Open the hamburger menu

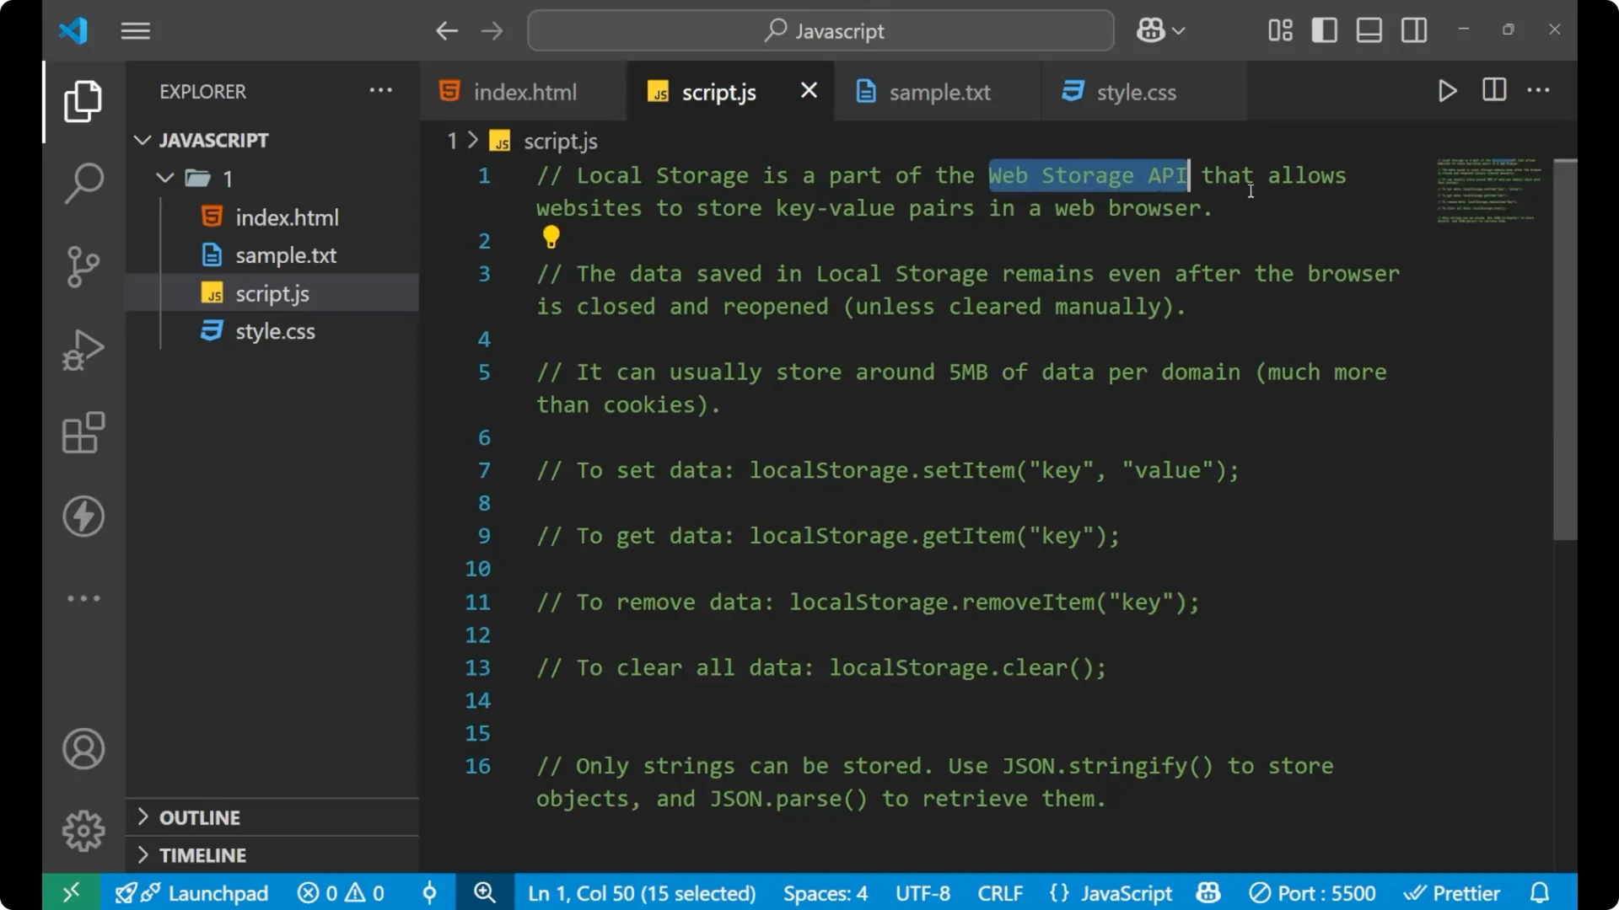coord(135,30)
